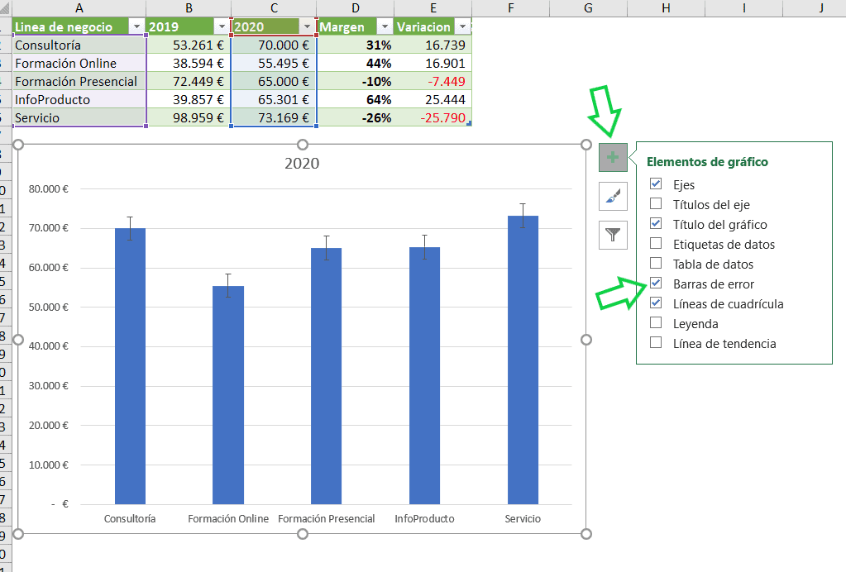Open the Variacion column filter dropdown
Viewport: 846px width, 572px height.
click(462, 27)
